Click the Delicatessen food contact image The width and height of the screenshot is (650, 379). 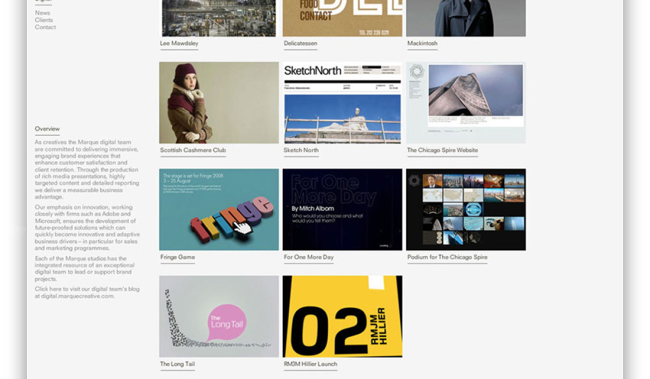coord(342,18)
